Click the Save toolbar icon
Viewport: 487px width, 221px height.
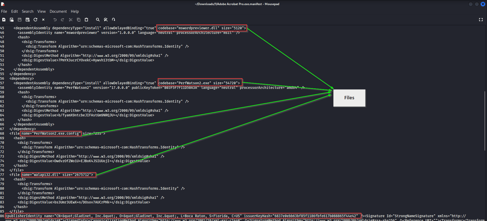[x=20, y=20]
